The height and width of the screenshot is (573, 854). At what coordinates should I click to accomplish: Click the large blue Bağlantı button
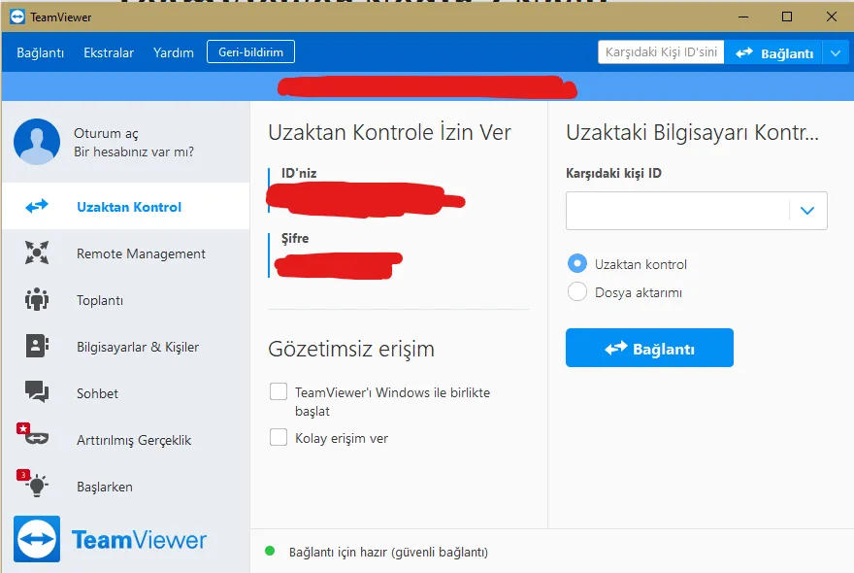pyautogui.click(x=649, y=348)
